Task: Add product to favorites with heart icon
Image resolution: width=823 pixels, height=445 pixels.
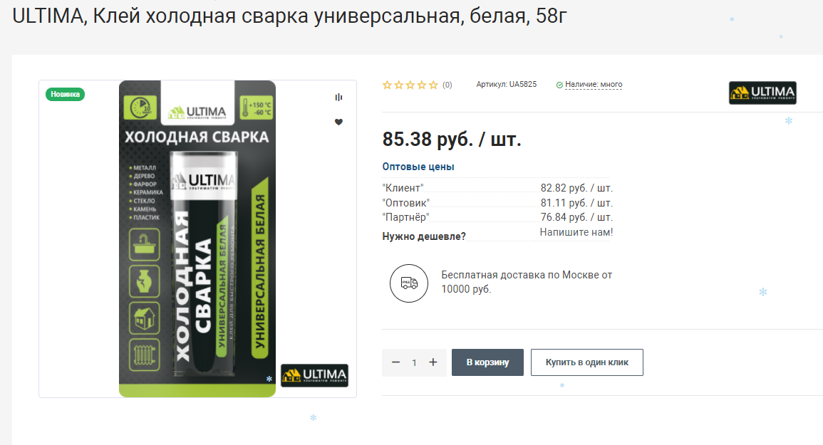Action: (x=338, y=122)
